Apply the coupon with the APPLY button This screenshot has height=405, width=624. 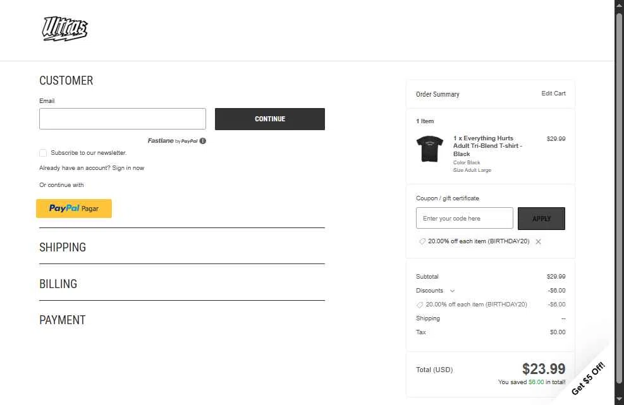tap(541, 219)
